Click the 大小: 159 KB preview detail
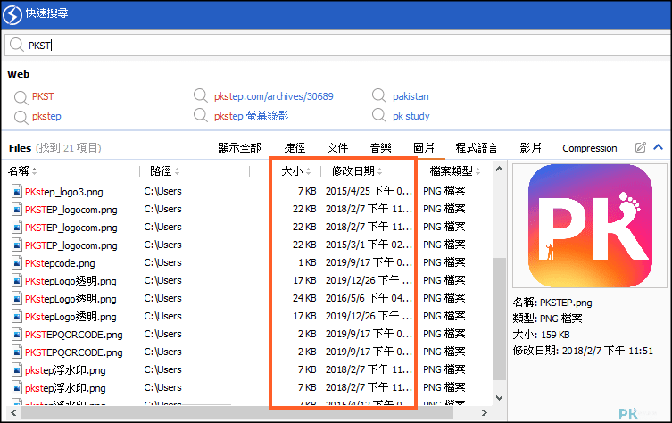672x423 pixels. (542, 335)
